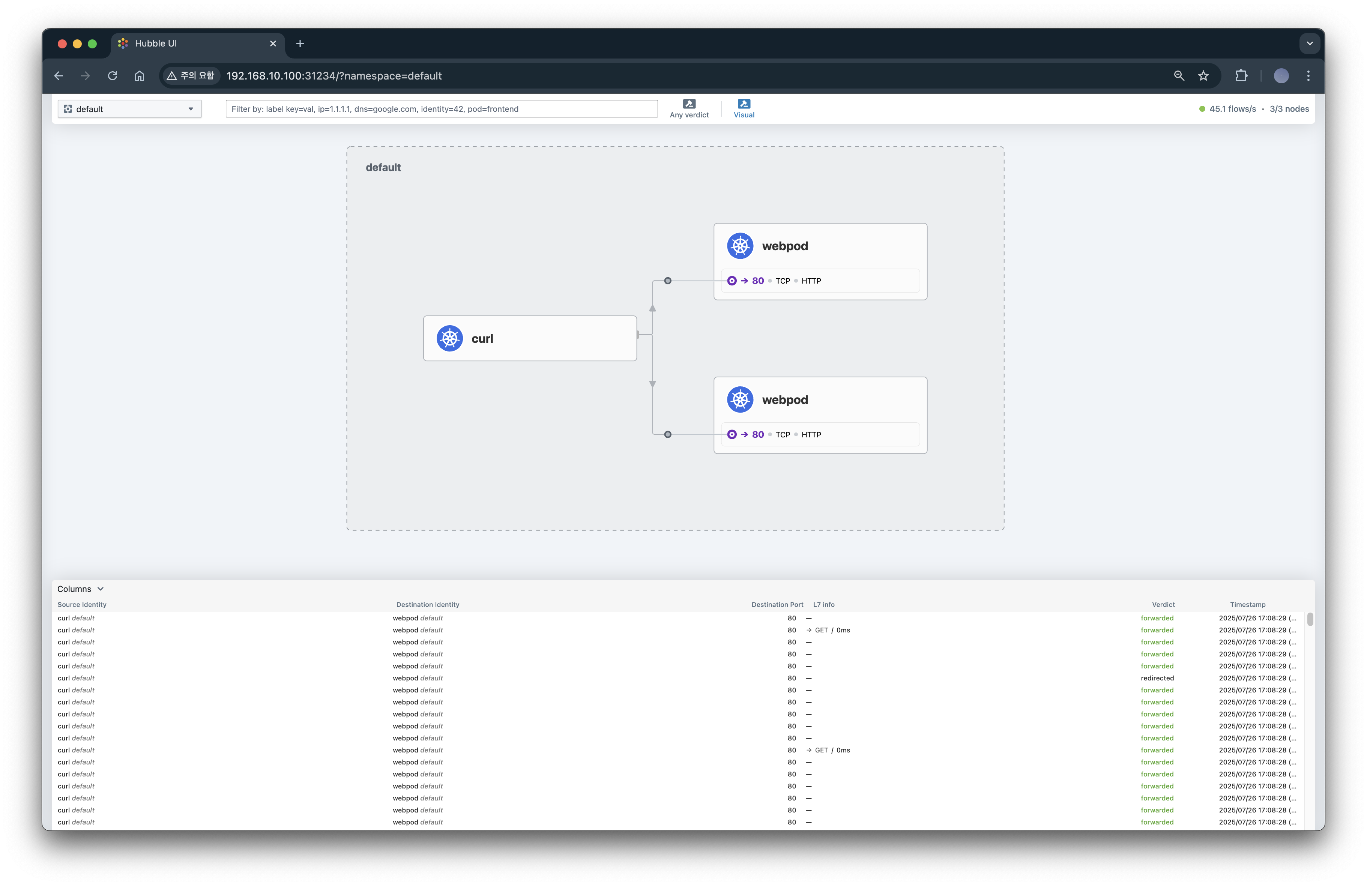Click the zoom magnifier icon in address bar

[1179, 76]
